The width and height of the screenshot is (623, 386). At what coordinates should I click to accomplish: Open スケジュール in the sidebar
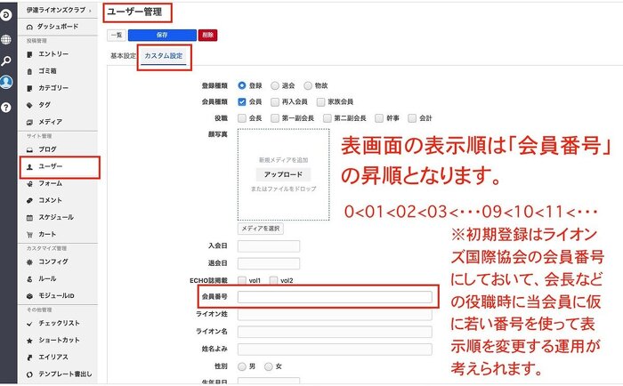pyautogui.click(x=55, y=216)
